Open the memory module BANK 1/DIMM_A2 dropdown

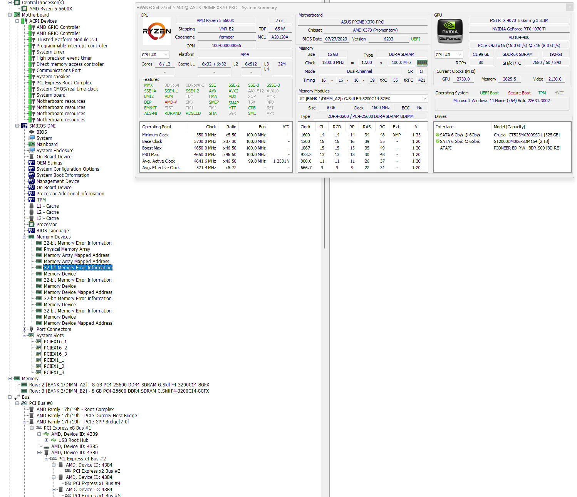(363, 99)
